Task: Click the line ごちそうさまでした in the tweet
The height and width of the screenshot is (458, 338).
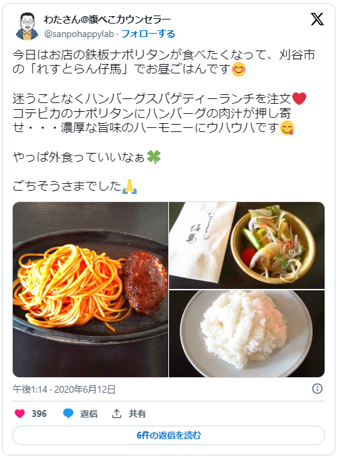Action: (75, 187)
